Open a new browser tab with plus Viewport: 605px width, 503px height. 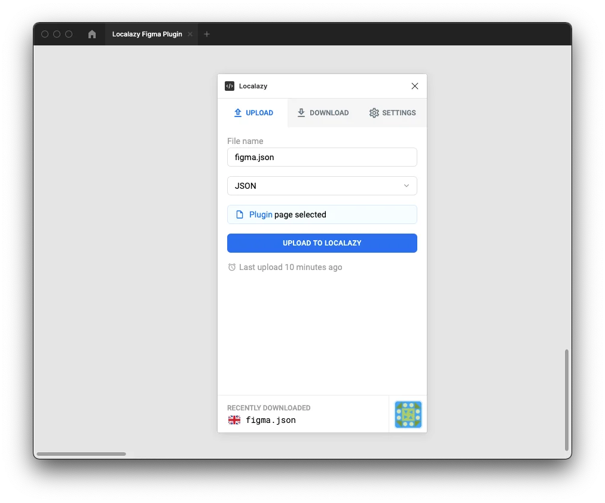click(x=207, y=34)
